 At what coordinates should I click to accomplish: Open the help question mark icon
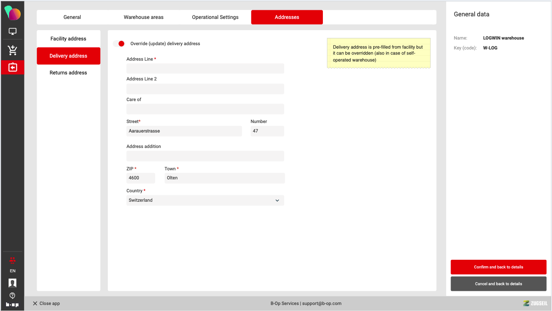[x=12, y=296]
